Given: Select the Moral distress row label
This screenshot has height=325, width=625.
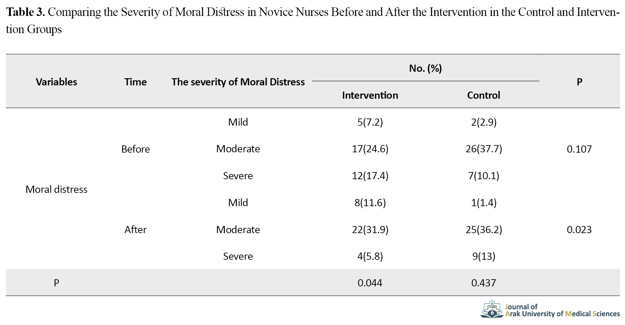Looking at the screenshot, I should pos(57,189).
